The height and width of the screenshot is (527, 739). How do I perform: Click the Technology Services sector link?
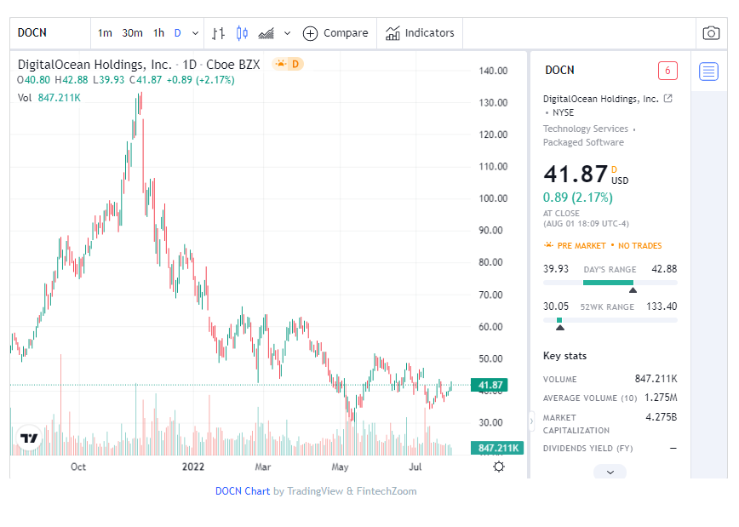(586, 129)
